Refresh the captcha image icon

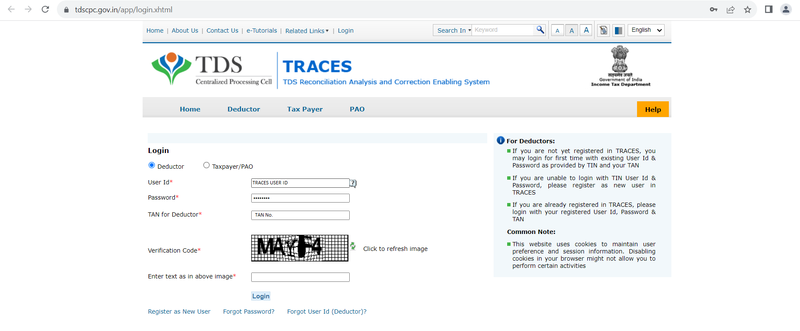[353, 246]
